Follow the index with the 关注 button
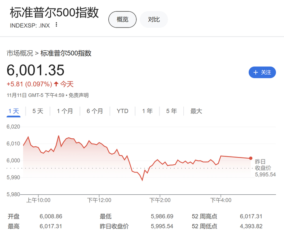Image resolution: width=284 pixels, height=232 pixels. point(262,73)
